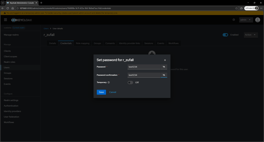Toggle the user Enabled switch

(225, 35)
